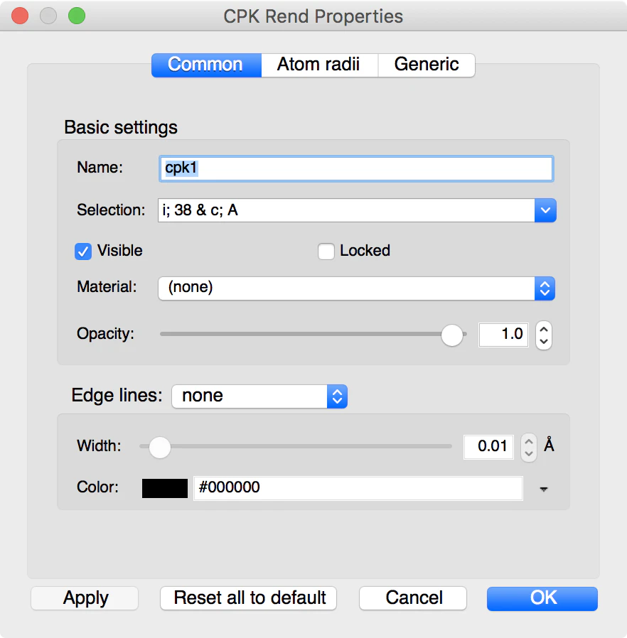Expand the Selection combo box arrow

(x=545, y=210)
